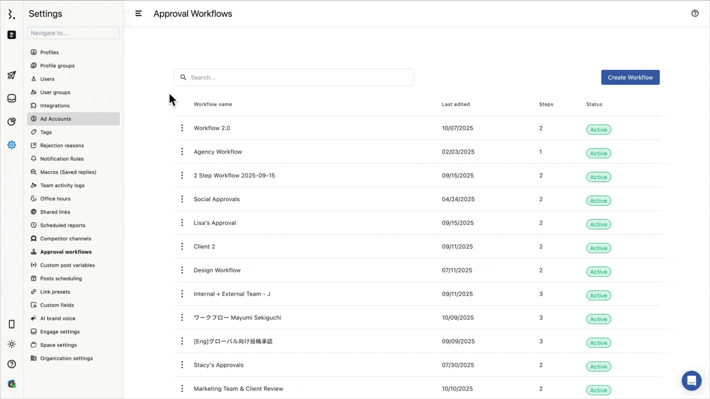Viewport: 710px width, 399px height.
Task: Open the Social Approvals workflow
Action: pos(217,199)
